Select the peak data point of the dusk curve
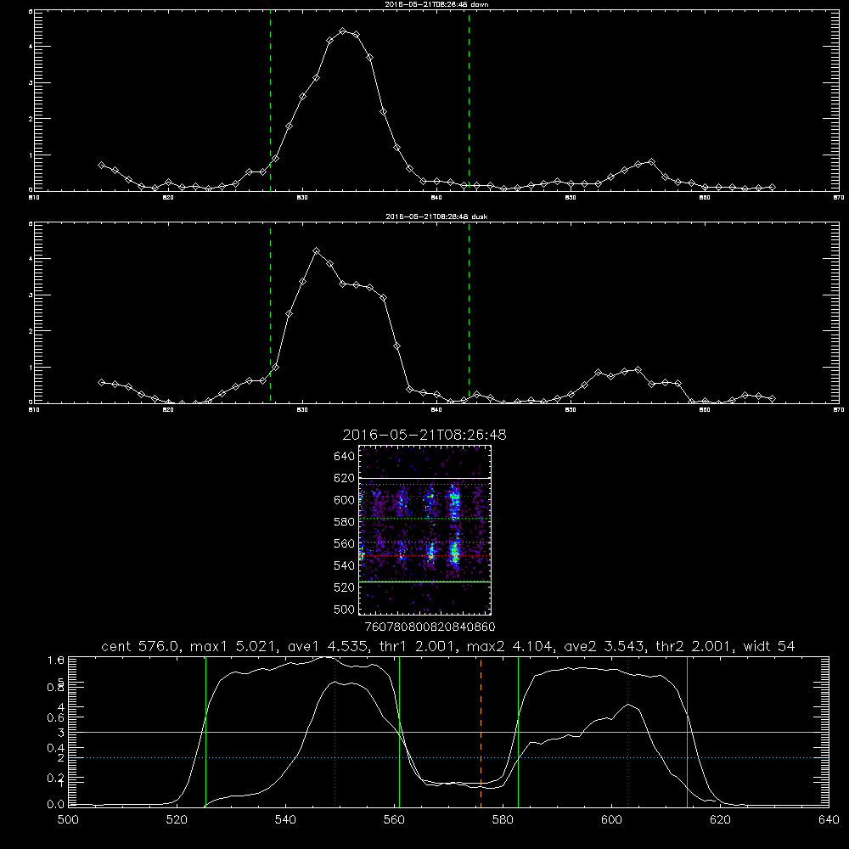This screenshot has width=849, height=849. tap(317, 251)
